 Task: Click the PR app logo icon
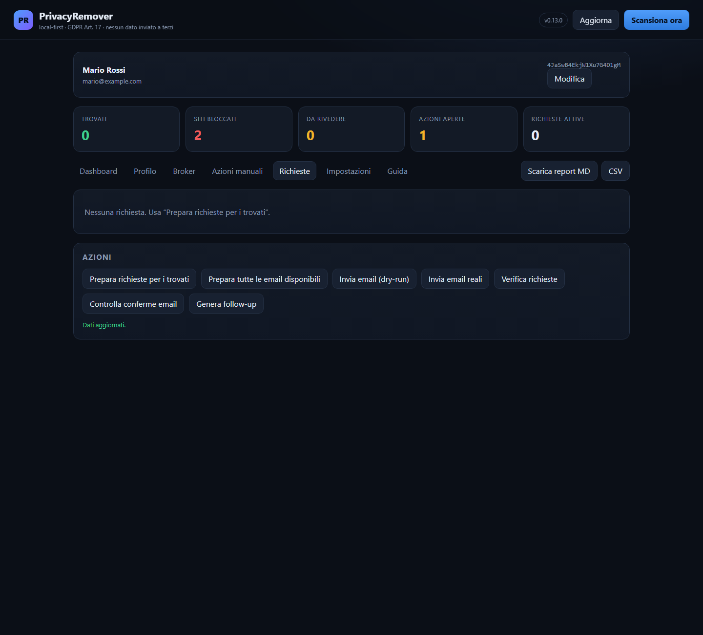click(23, 20)
